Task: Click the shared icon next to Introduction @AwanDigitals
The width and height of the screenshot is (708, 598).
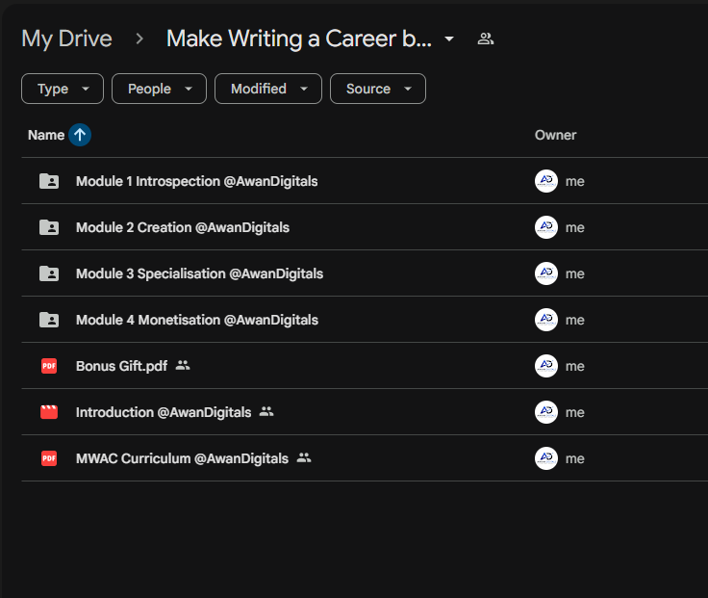Action: tap(266, 411)
